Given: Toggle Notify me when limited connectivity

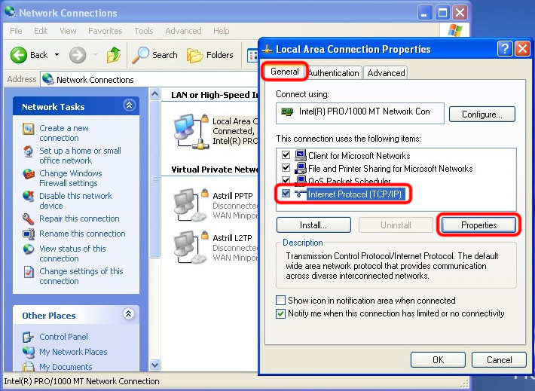Looking at the screenshot, I should click(x=280, y=313).
